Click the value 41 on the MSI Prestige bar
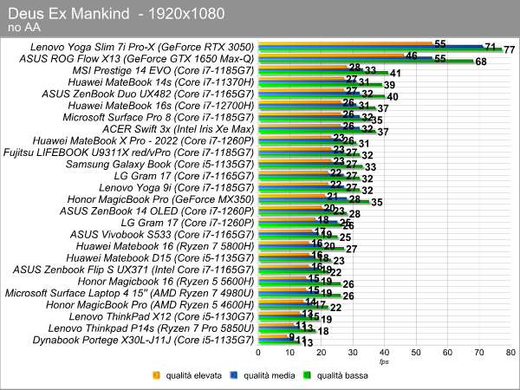 pyautogui.click(x=395, y=74)
